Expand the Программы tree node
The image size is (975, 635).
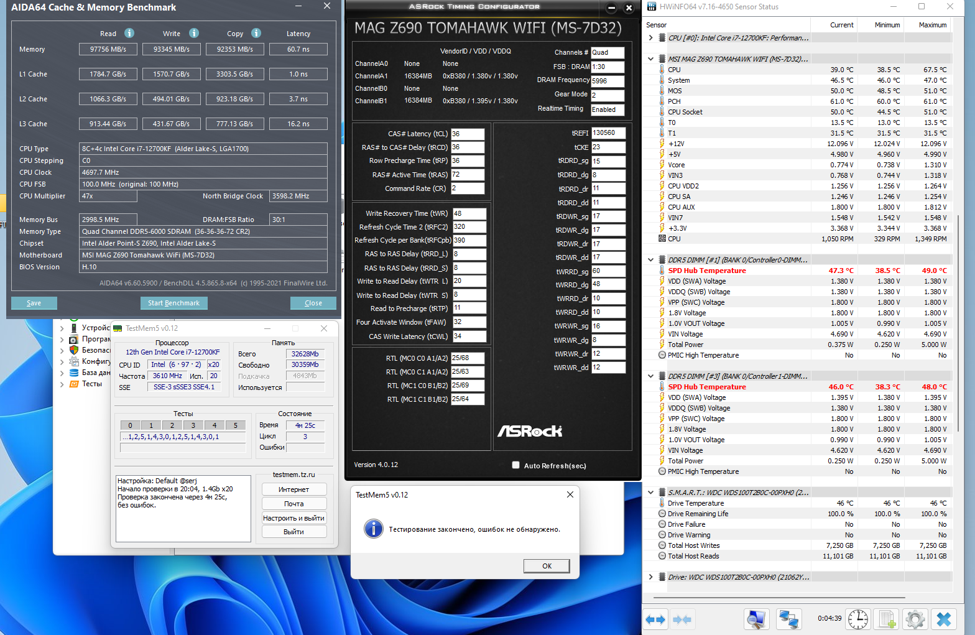(x=62, y=340)
